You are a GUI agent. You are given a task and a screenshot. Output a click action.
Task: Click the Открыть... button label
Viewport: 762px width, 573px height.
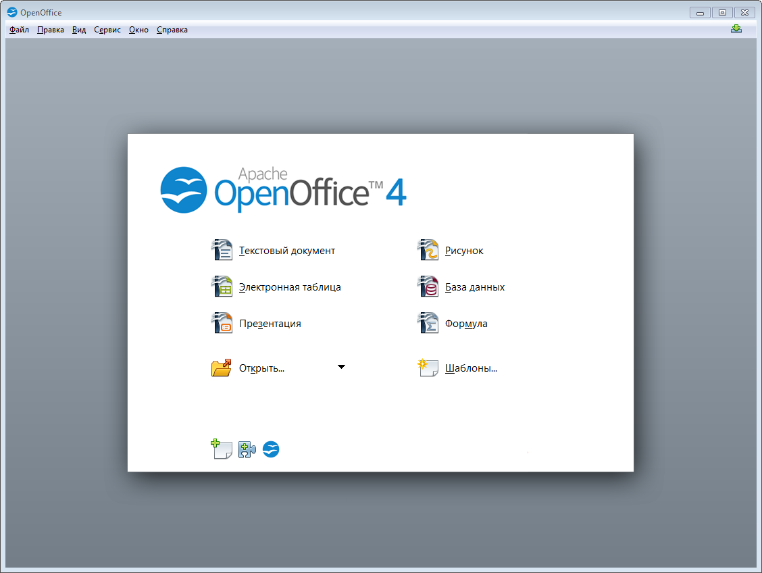(x=261, y=368)
